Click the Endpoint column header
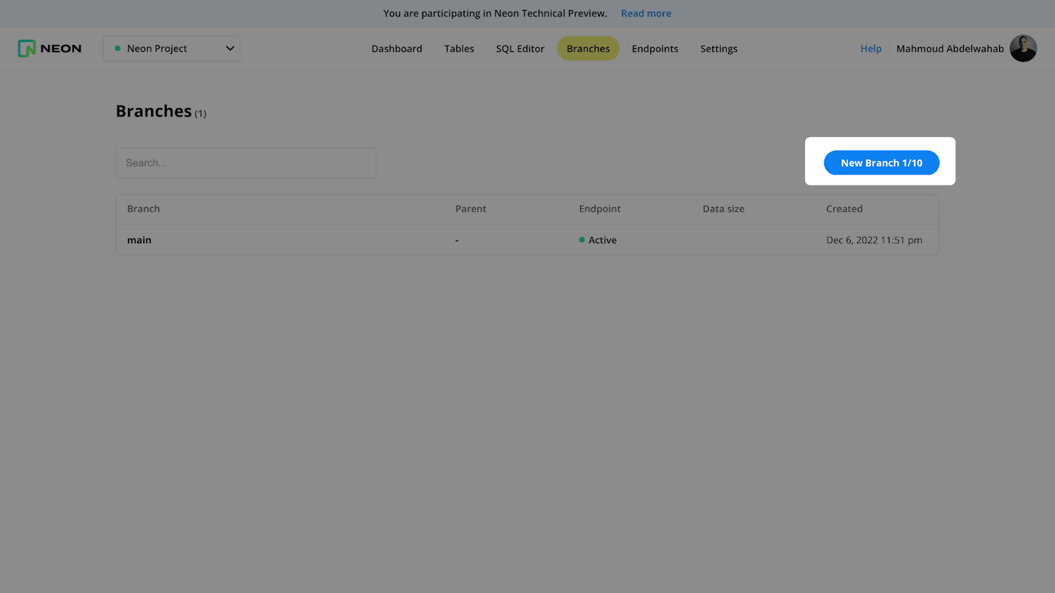The width and height of the screenshot is (1055, 593). pos(599,209)
